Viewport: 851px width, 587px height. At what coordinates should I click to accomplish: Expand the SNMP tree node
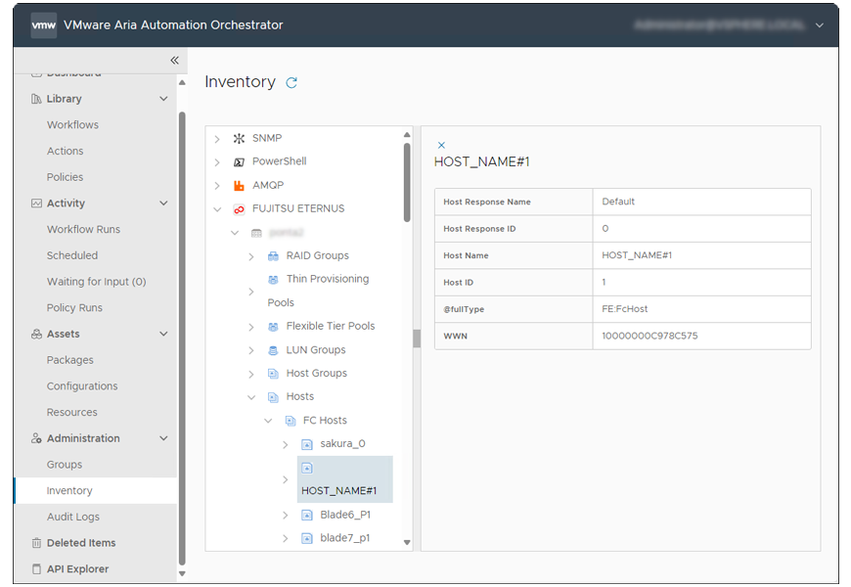pos(217,139)
